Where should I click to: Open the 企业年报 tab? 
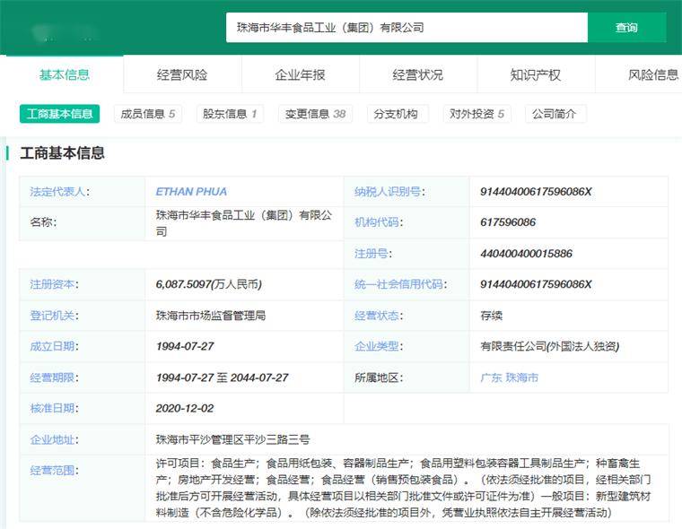click(x=300, y=74)
